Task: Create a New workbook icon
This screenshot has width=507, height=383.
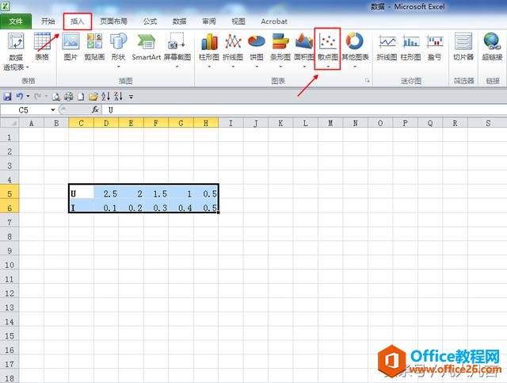Action: (81, 96)
